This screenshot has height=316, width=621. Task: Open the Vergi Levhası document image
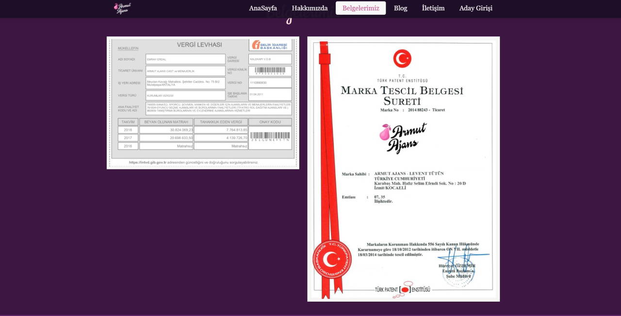(203, 103)
